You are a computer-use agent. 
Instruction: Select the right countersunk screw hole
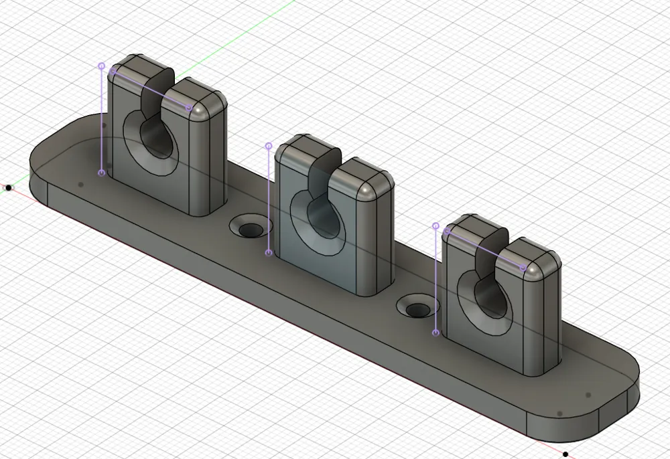click(x=417, y=309)
